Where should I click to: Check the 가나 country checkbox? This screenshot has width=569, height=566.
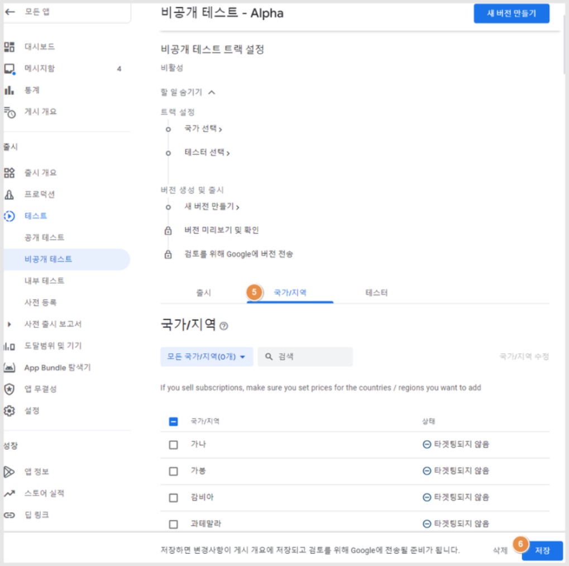pyautogui.click(x=174, y=445)
